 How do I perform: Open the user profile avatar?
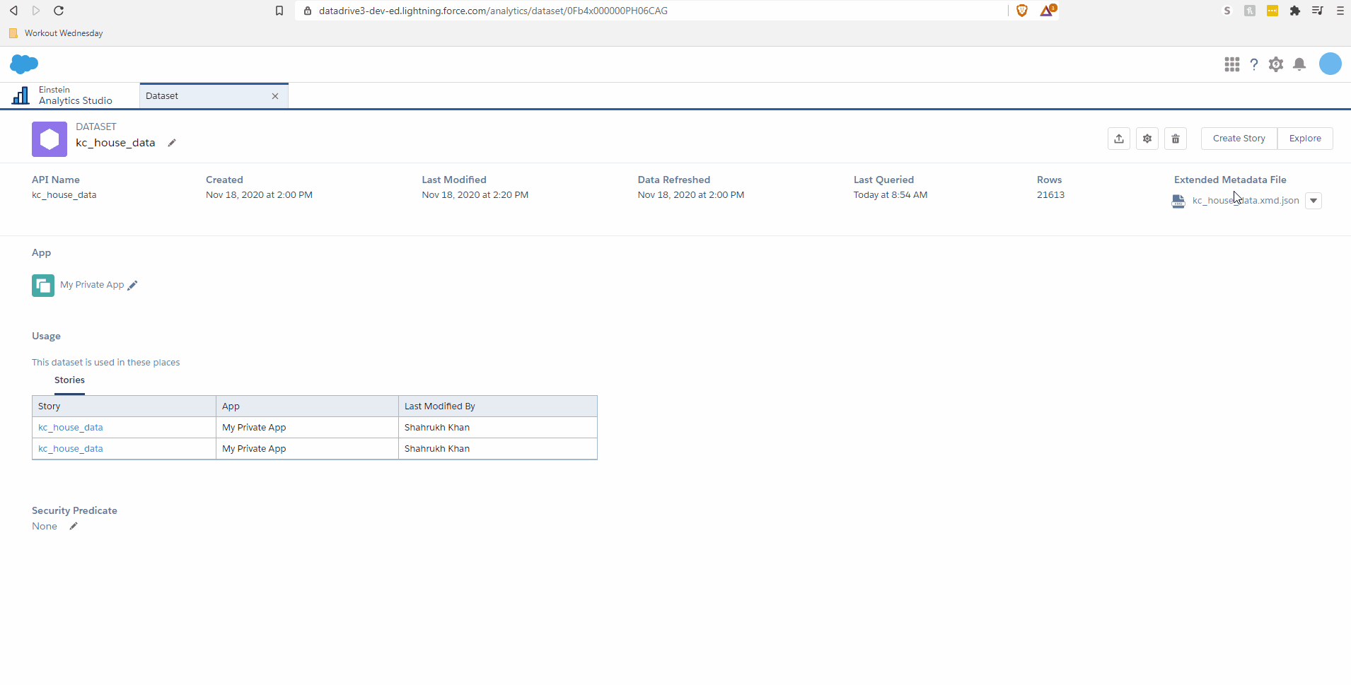pyautogui.click(x=1330, y=64)
